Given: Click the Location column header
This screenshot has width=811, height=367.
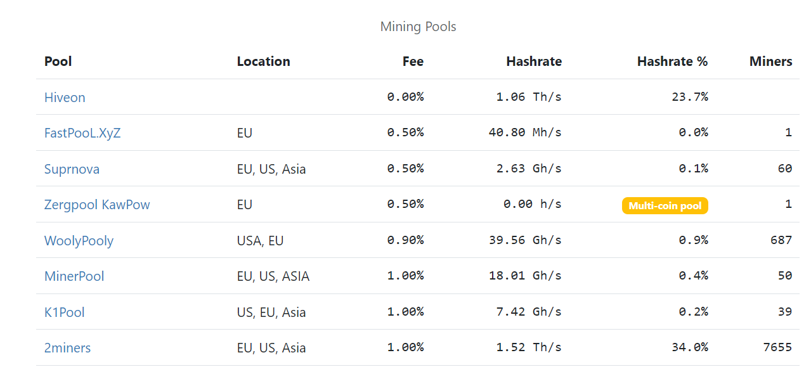Looking at the screenshot, I should click(x=263, y=61).
